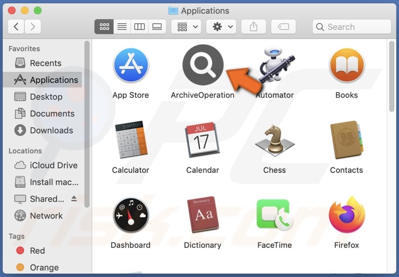Open Documents in the sidebar

click(x=42, y=113)
